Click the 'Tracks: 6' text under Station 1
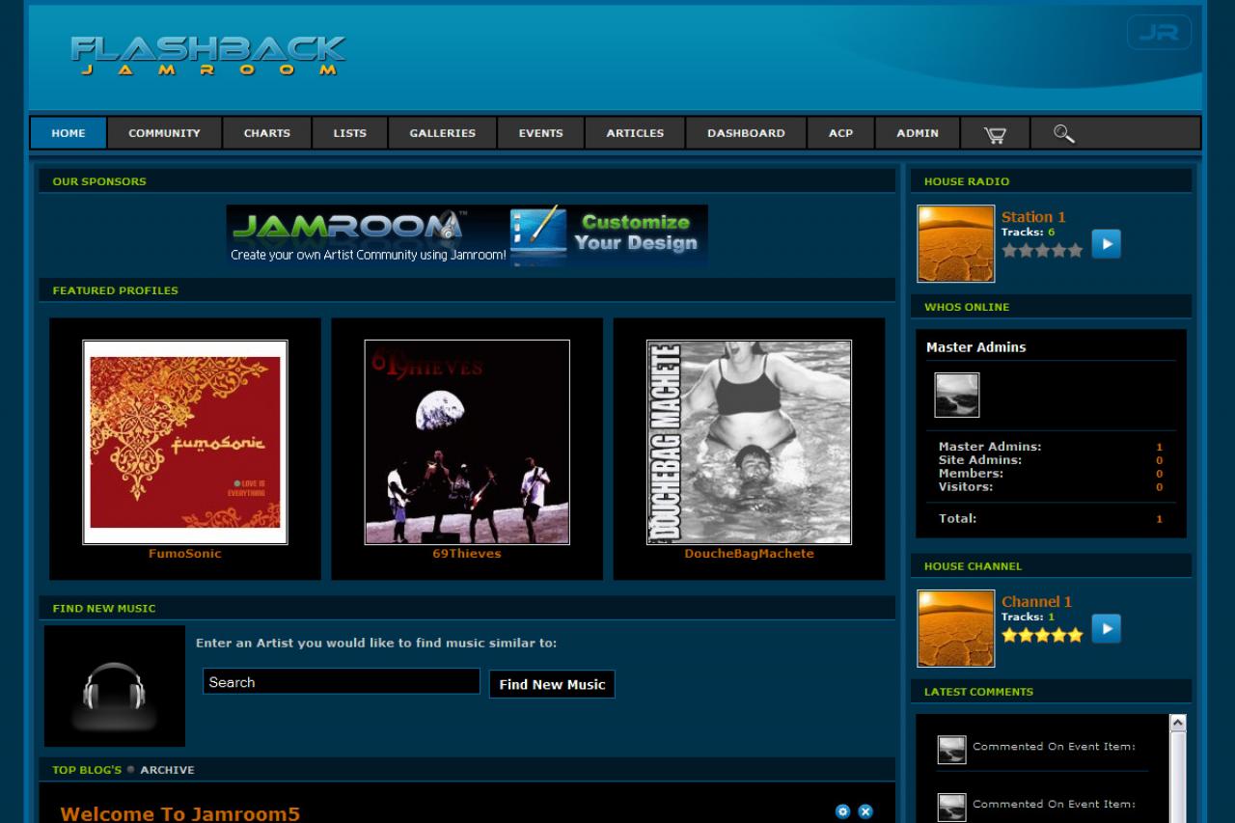 [1029, 233]
